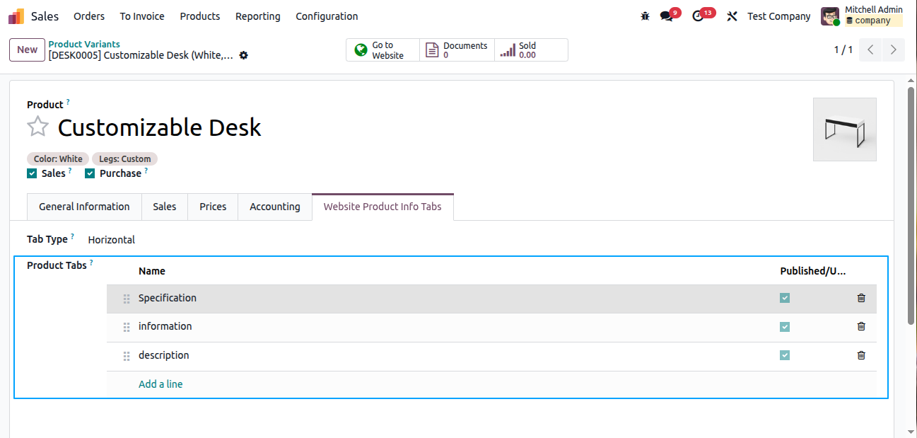Click the desk product image thumbnail
Viewport: 917px width, 438px height.
(844, 129)
